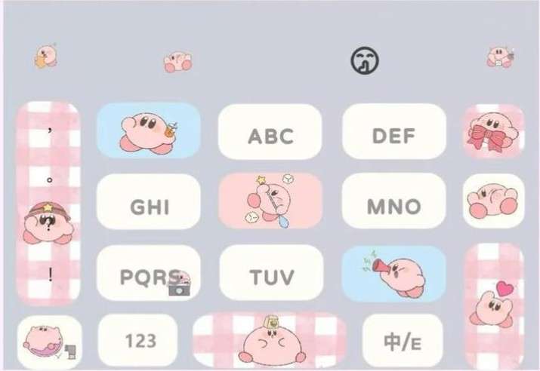This screenshot has height=371, width=540.
Task: Tap the Kirby with heart enter key
Action: click(494, 306)
